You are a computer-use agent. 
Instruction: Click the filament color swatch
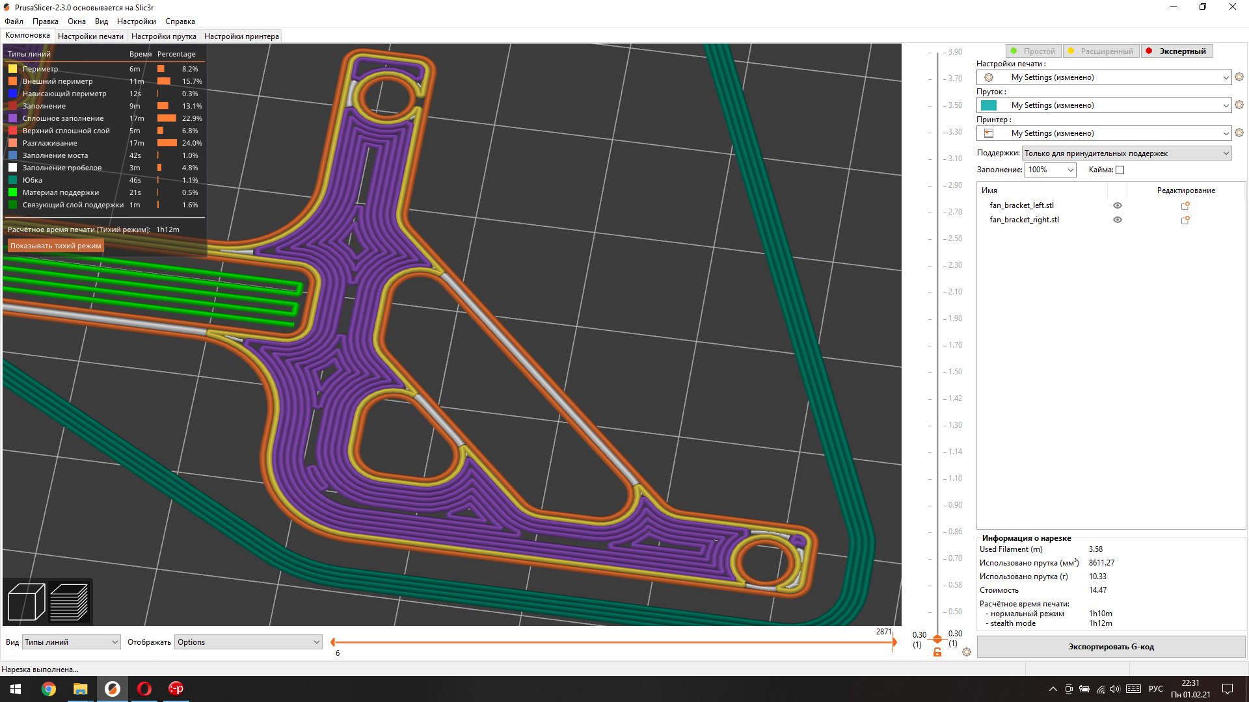(x=989, y=105)
